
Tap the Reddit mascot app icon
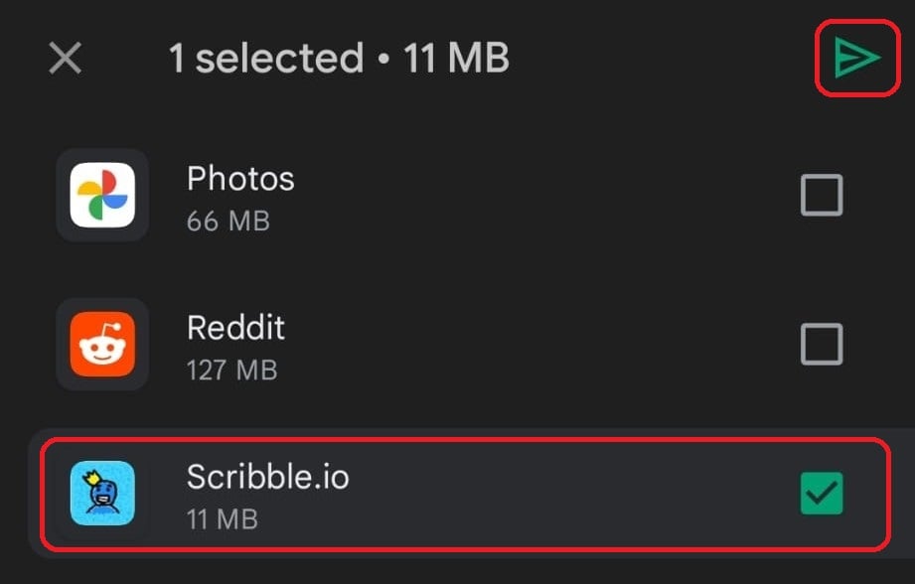[x=102, y=344]
